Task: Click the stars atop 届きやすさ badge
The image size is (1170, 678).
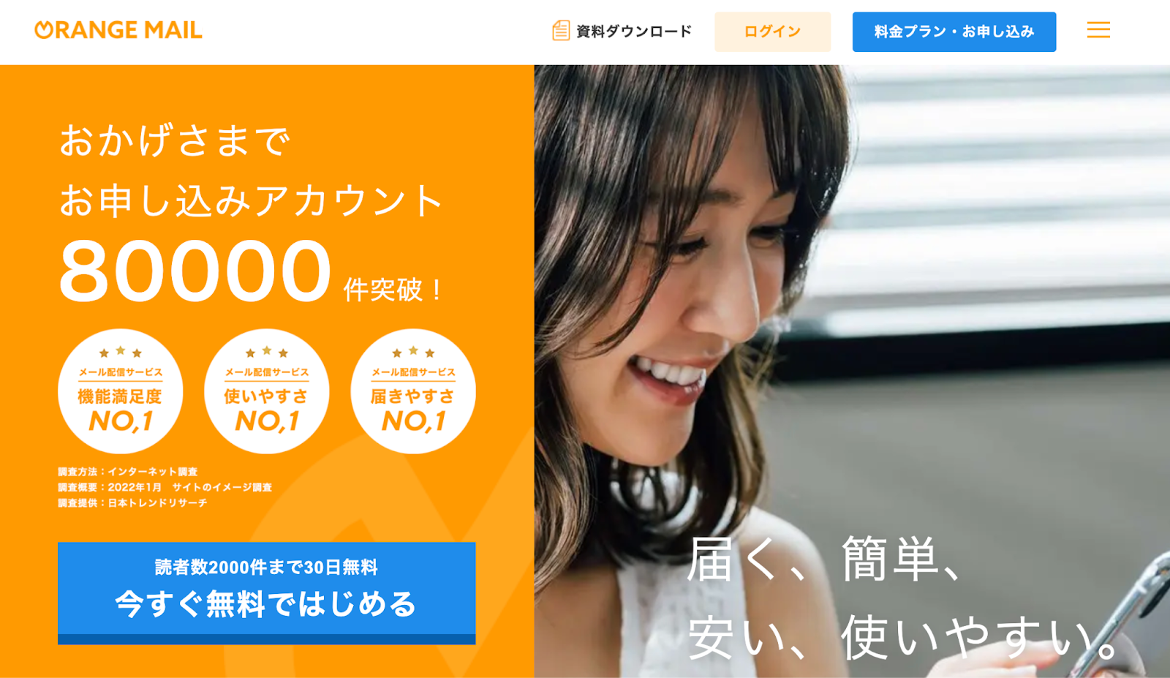Action: pos(413,352)
